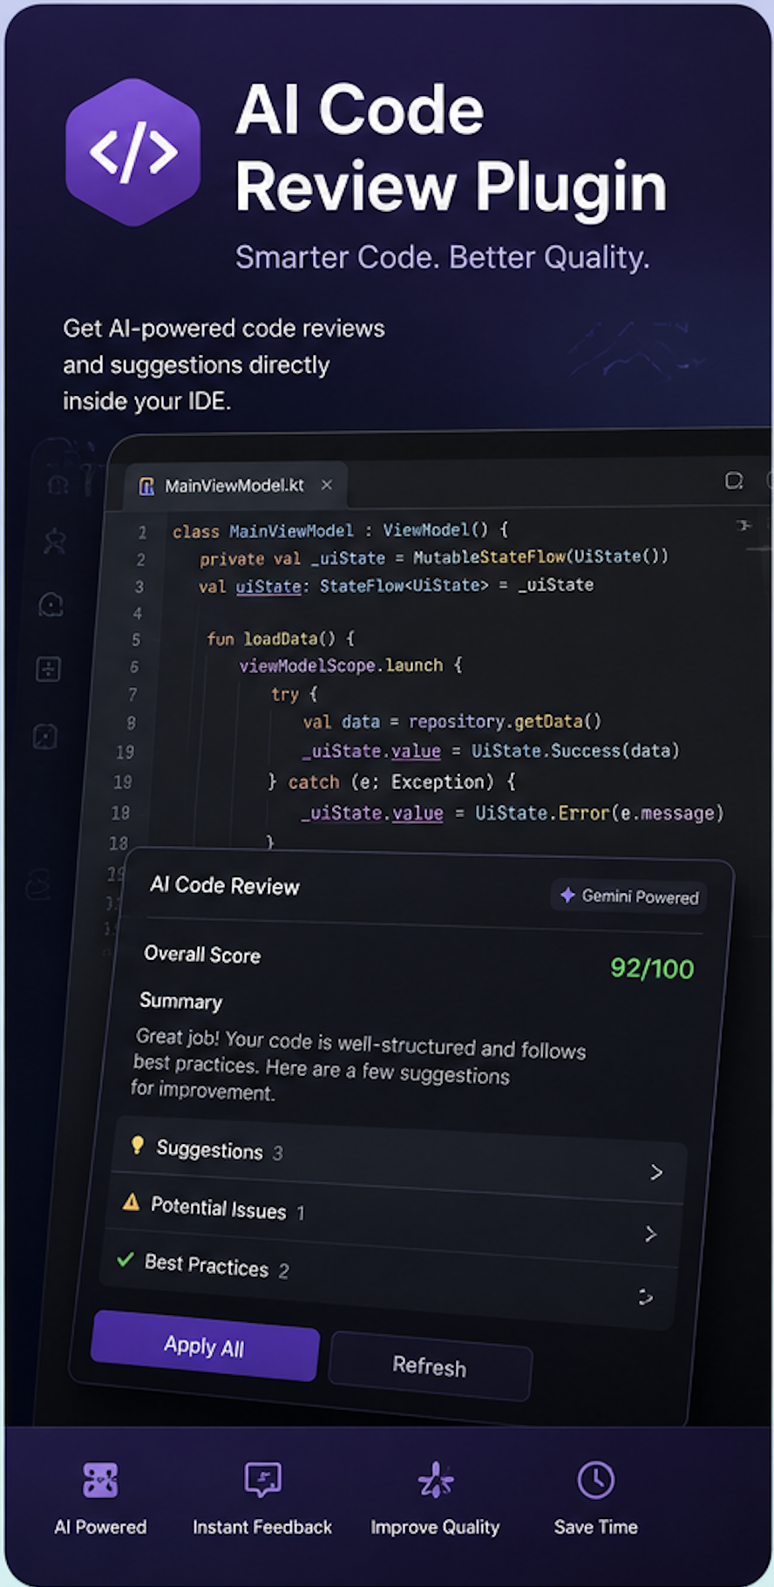Click the "Summary" heading
774x1587 pixels.
[x=181, y=1000]
